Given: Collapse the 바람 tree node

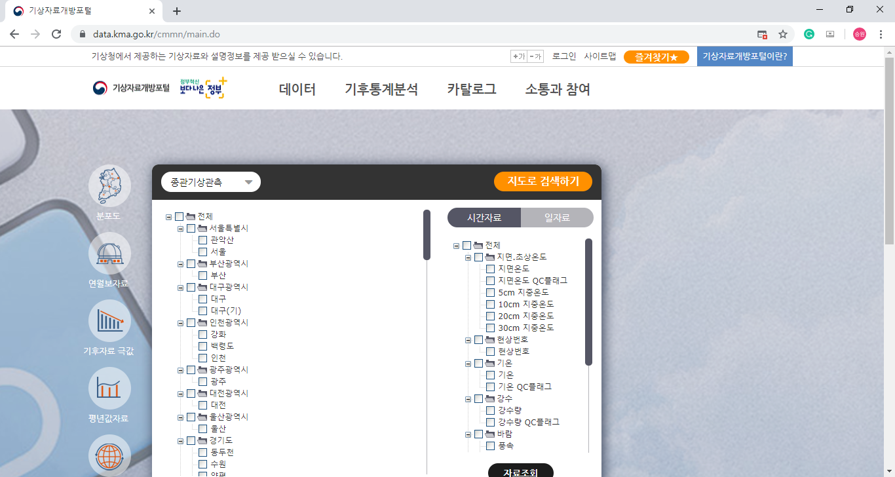Looking at the screenshot, I should (468, 434).
